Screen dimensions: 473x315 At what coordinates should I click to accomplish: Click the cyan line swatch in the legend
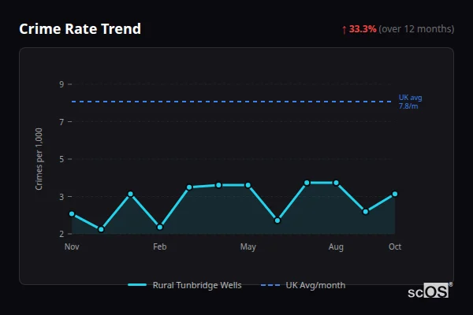click(137, 285)
